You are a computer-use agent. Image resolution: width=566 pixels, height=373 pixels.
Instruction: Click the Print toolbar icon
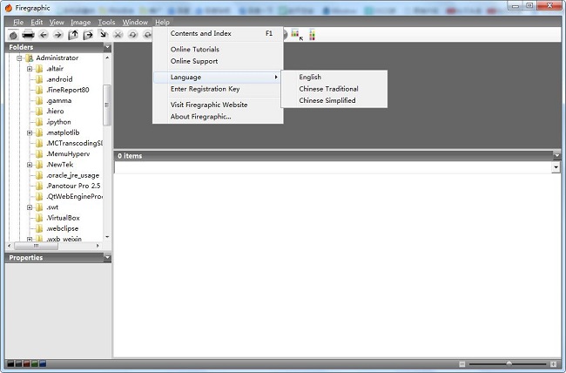[28, 35]
